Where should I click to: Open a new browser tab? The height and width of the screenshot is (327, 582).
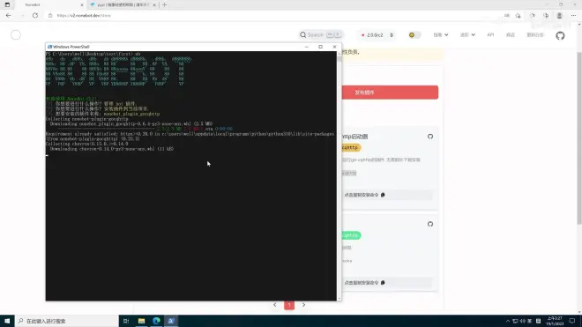[164, 4]
